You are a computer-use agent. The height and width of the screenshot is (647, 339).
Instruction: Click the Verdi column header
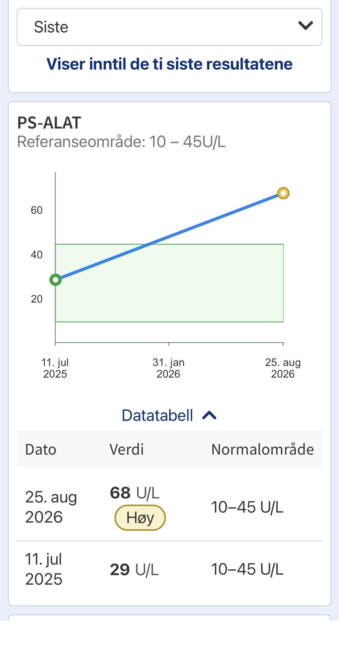click(x=127, y=449)
